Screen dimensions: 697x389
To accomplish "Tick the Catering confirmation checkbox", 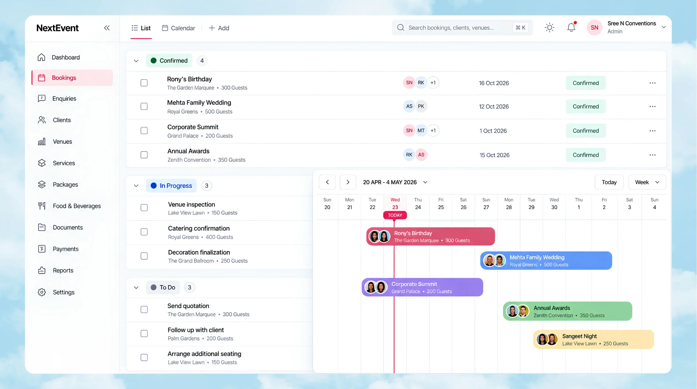I will [x=144, y=232].
